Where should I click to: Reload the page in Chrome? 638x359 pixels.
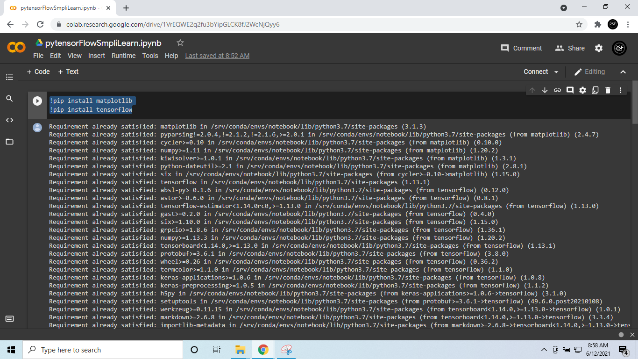point(40,24)
